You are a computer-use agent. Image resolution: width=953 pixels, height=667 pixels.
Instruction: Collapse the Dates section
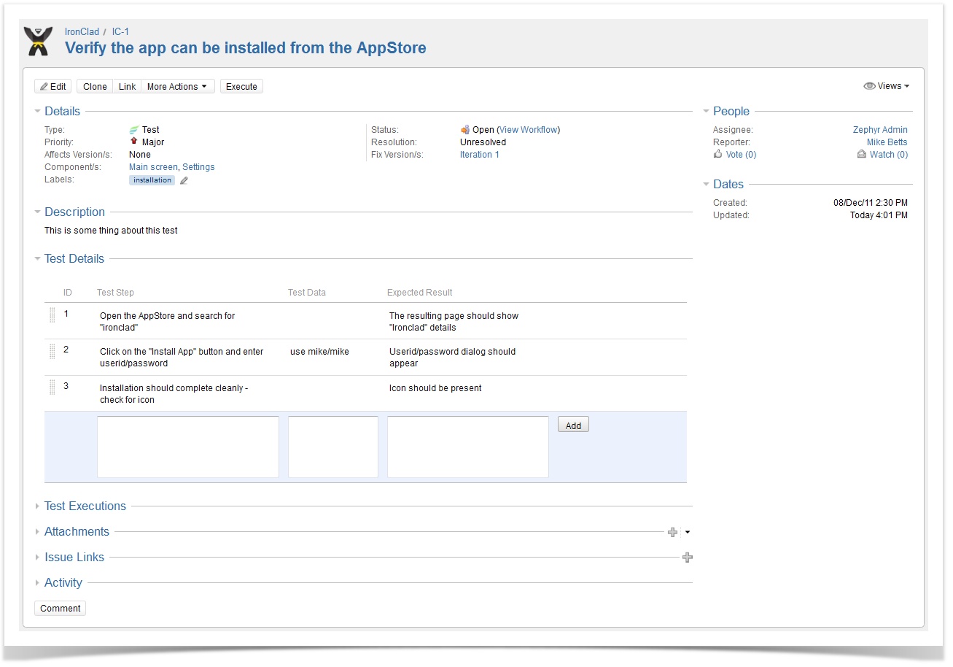point(707,185)
